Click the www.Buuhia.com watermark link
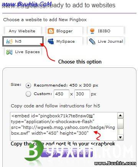This screenshot has height=167, width=138. (115, 163)
